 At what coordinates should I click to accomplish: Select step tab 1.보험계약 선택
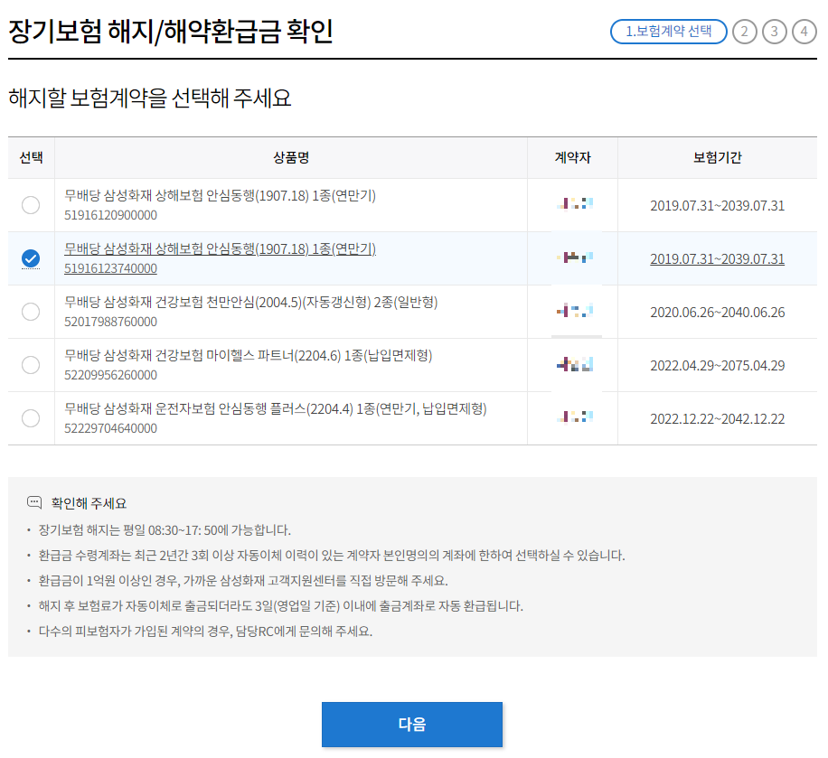669,32
